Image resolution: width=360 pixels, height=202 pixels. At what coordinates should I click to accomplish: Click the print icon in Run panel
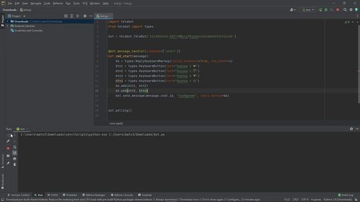15,159
